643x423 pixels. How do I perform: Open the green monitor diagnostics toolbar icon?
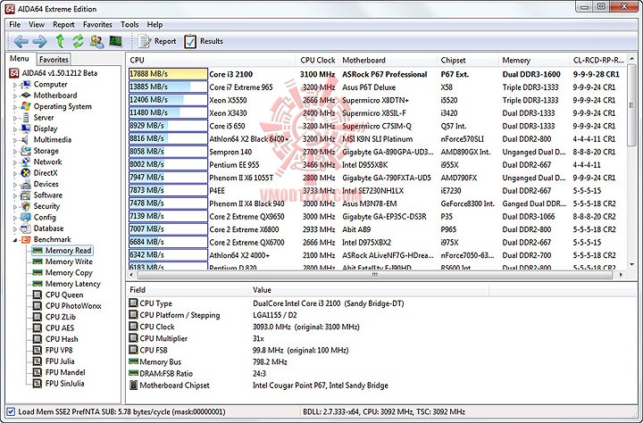pos(115,41)
